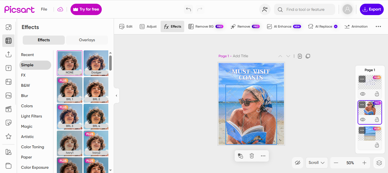The width and height of the screenshot is (388, 173).
Task: Undo the last action
Action: point(188,9)
